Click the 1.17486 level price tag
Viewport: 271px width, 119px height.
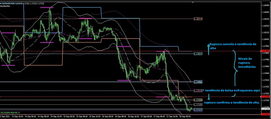tap(198, 82)
